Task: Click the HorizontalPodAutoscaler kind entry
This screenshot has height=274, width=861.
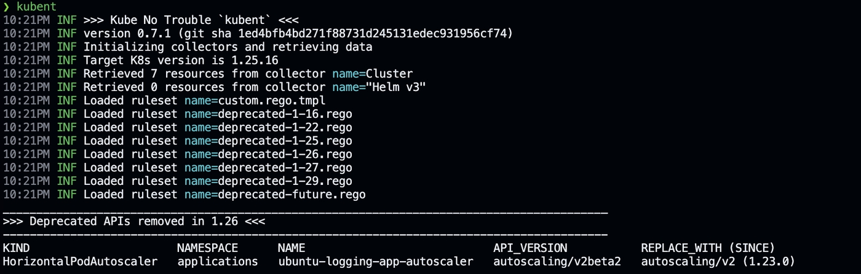Action: point(80,262)
